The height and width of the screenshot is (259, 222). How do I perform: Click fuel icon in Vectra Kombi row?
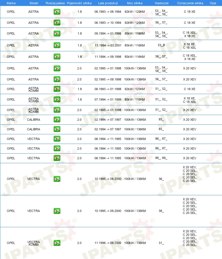(57, 243)
